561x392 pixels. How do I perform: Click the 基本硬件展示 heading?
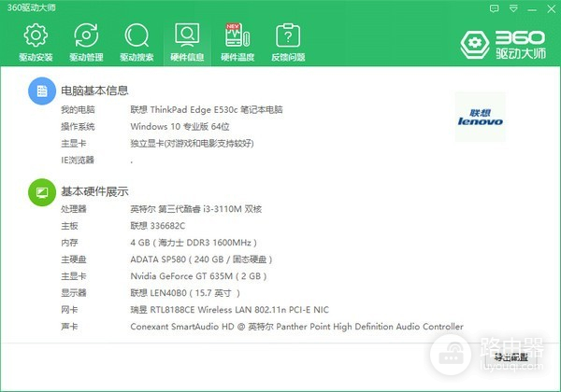point(94,191)
